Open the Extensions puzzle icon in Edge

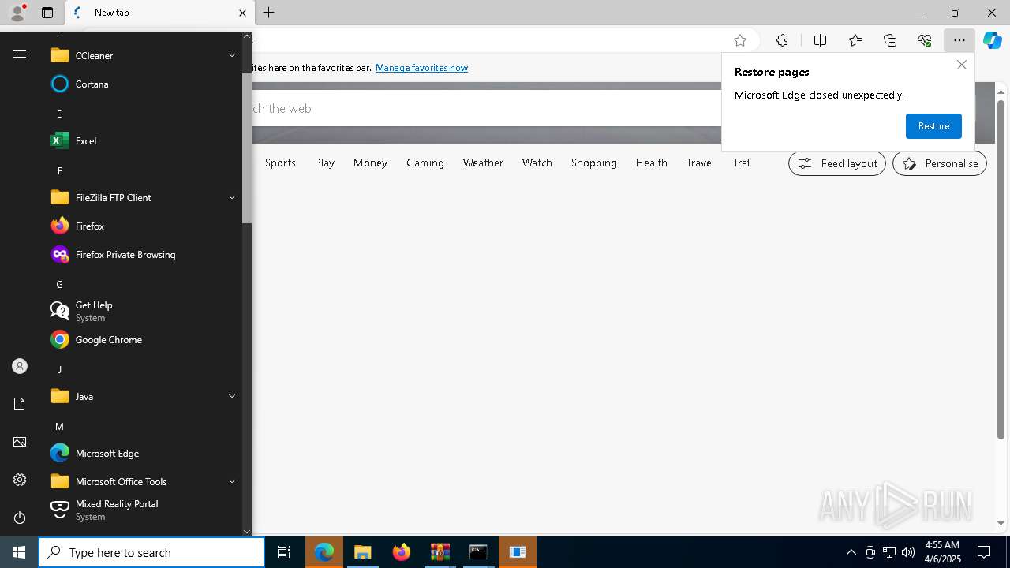coord(782,40)
